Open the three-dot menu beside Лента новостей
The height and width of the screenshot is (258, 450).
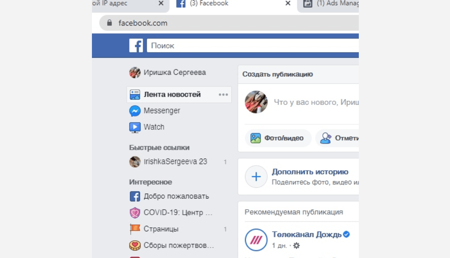click(223, 95)
